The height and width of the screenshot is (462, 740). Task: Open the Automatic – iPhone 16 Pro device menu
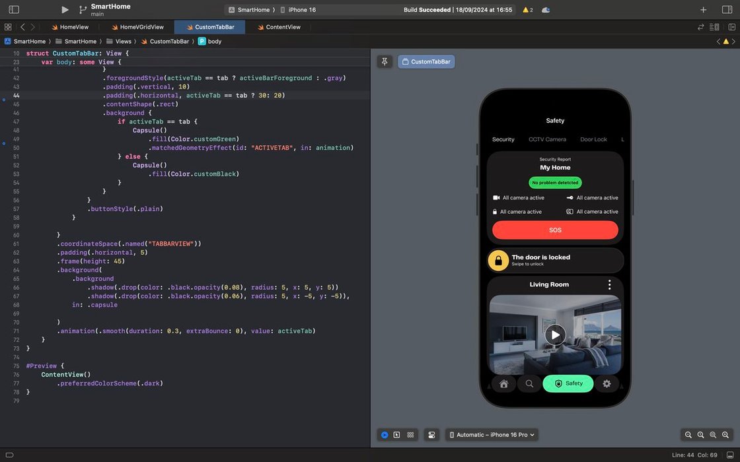pos(492,435)
